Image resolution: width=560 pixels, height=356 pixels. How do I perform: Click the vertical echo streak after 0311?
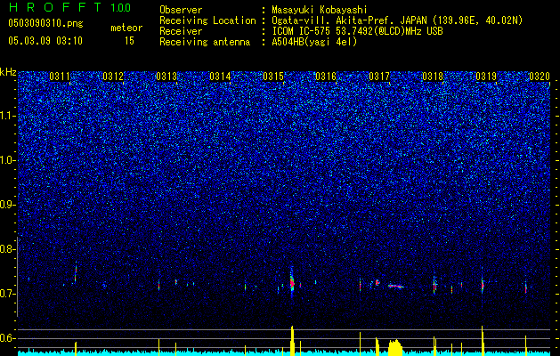(76, 274)
